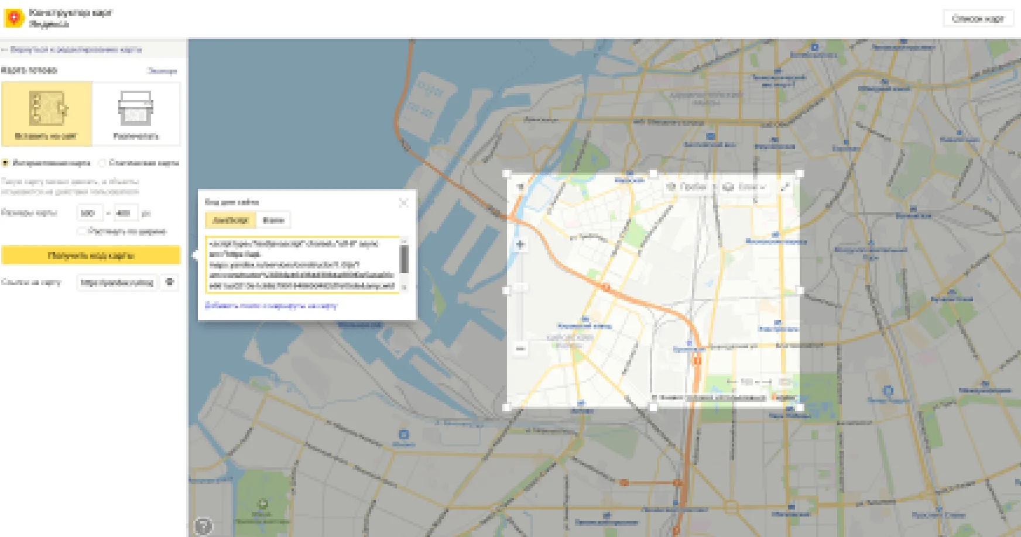Click the map height input field
This screenshot has width=1021, height=537.
tap(125, 213)
